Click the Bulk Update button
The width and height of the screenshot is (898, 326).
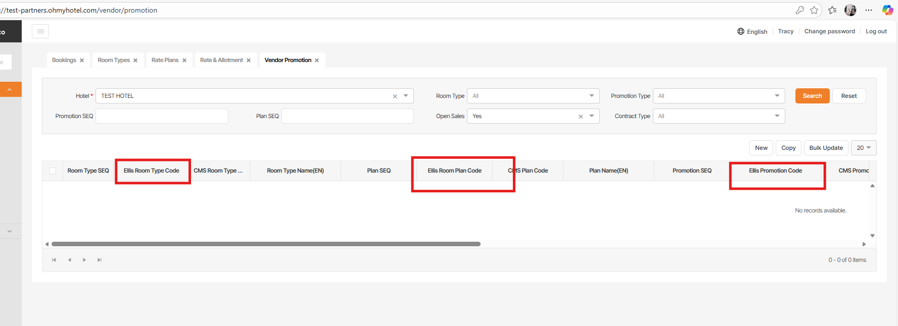click(x=826, y=148)
